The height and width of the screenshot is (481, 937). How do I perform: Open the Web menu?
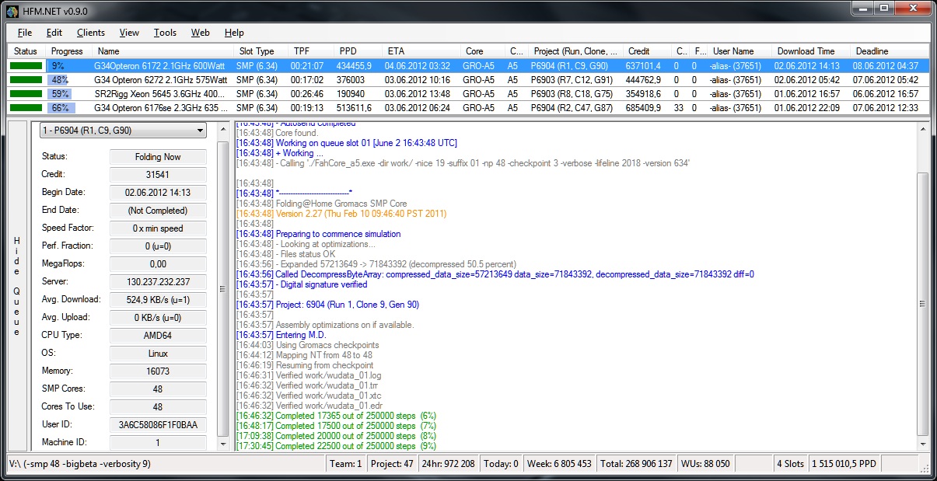tap(201, 33)
